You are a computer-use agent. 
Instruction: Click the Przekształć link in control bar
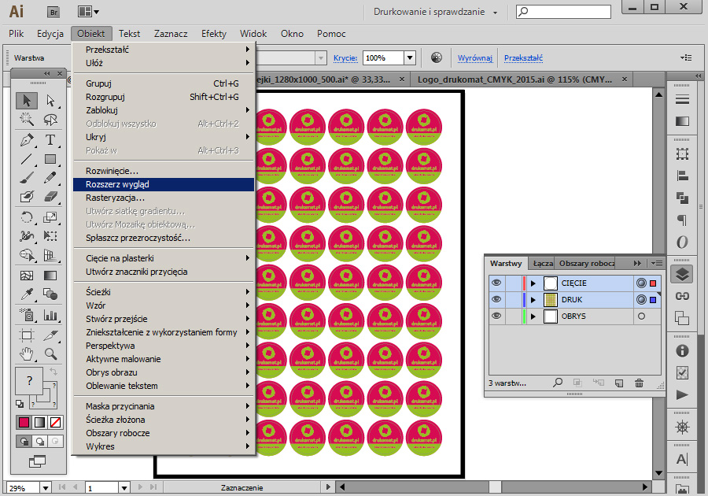523,57
